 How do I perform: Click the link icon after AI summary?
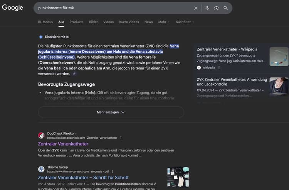point(74,74)
